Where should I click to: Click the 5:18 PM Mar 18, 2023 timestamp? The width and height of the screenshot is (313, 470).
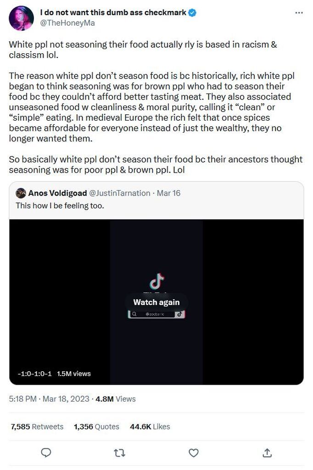point(49,399)
